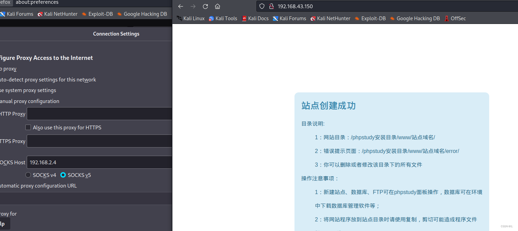
Task: Select the about:preferences tab
Action: coord(37,2)
